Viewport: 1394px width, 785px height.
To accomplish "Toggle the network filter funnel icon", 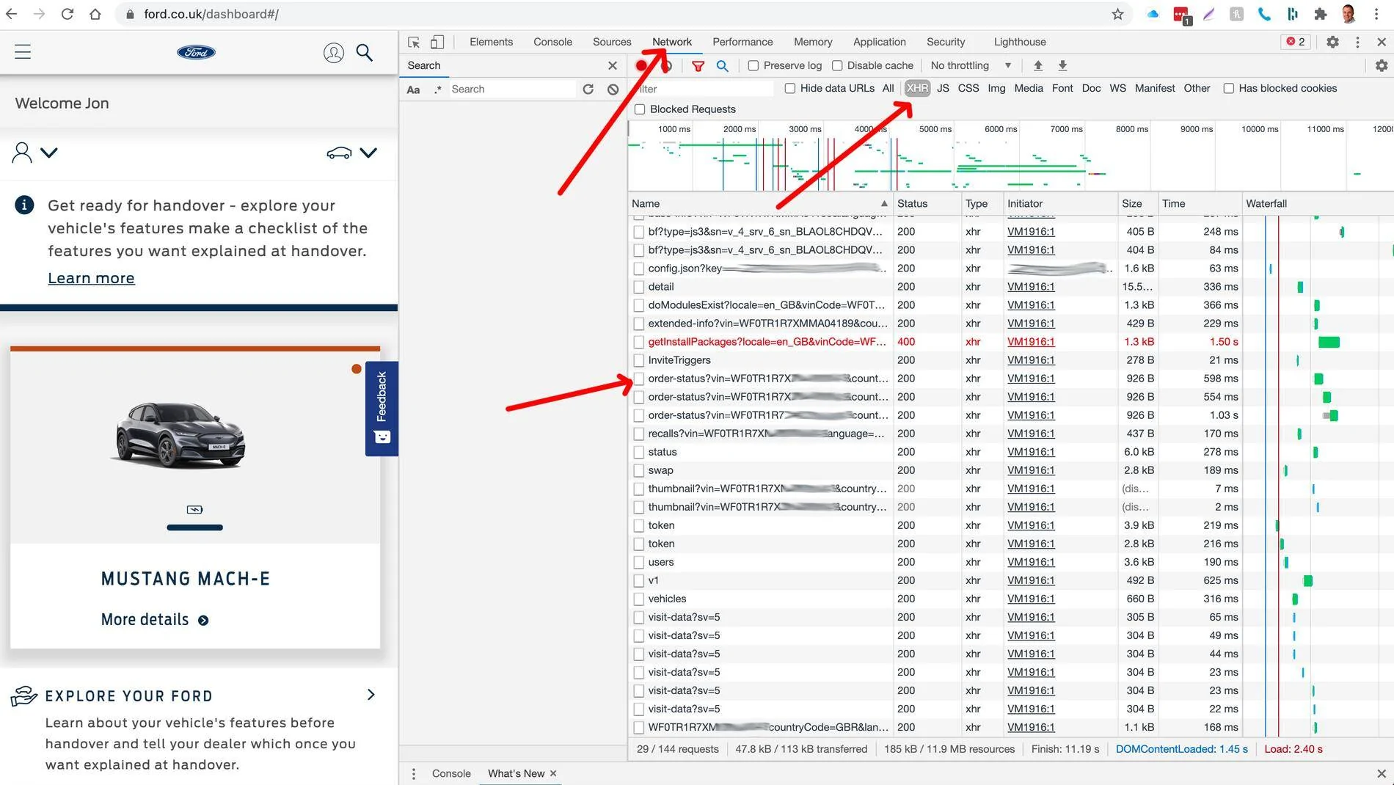I will pyautogui.click(x=698, y=66).
